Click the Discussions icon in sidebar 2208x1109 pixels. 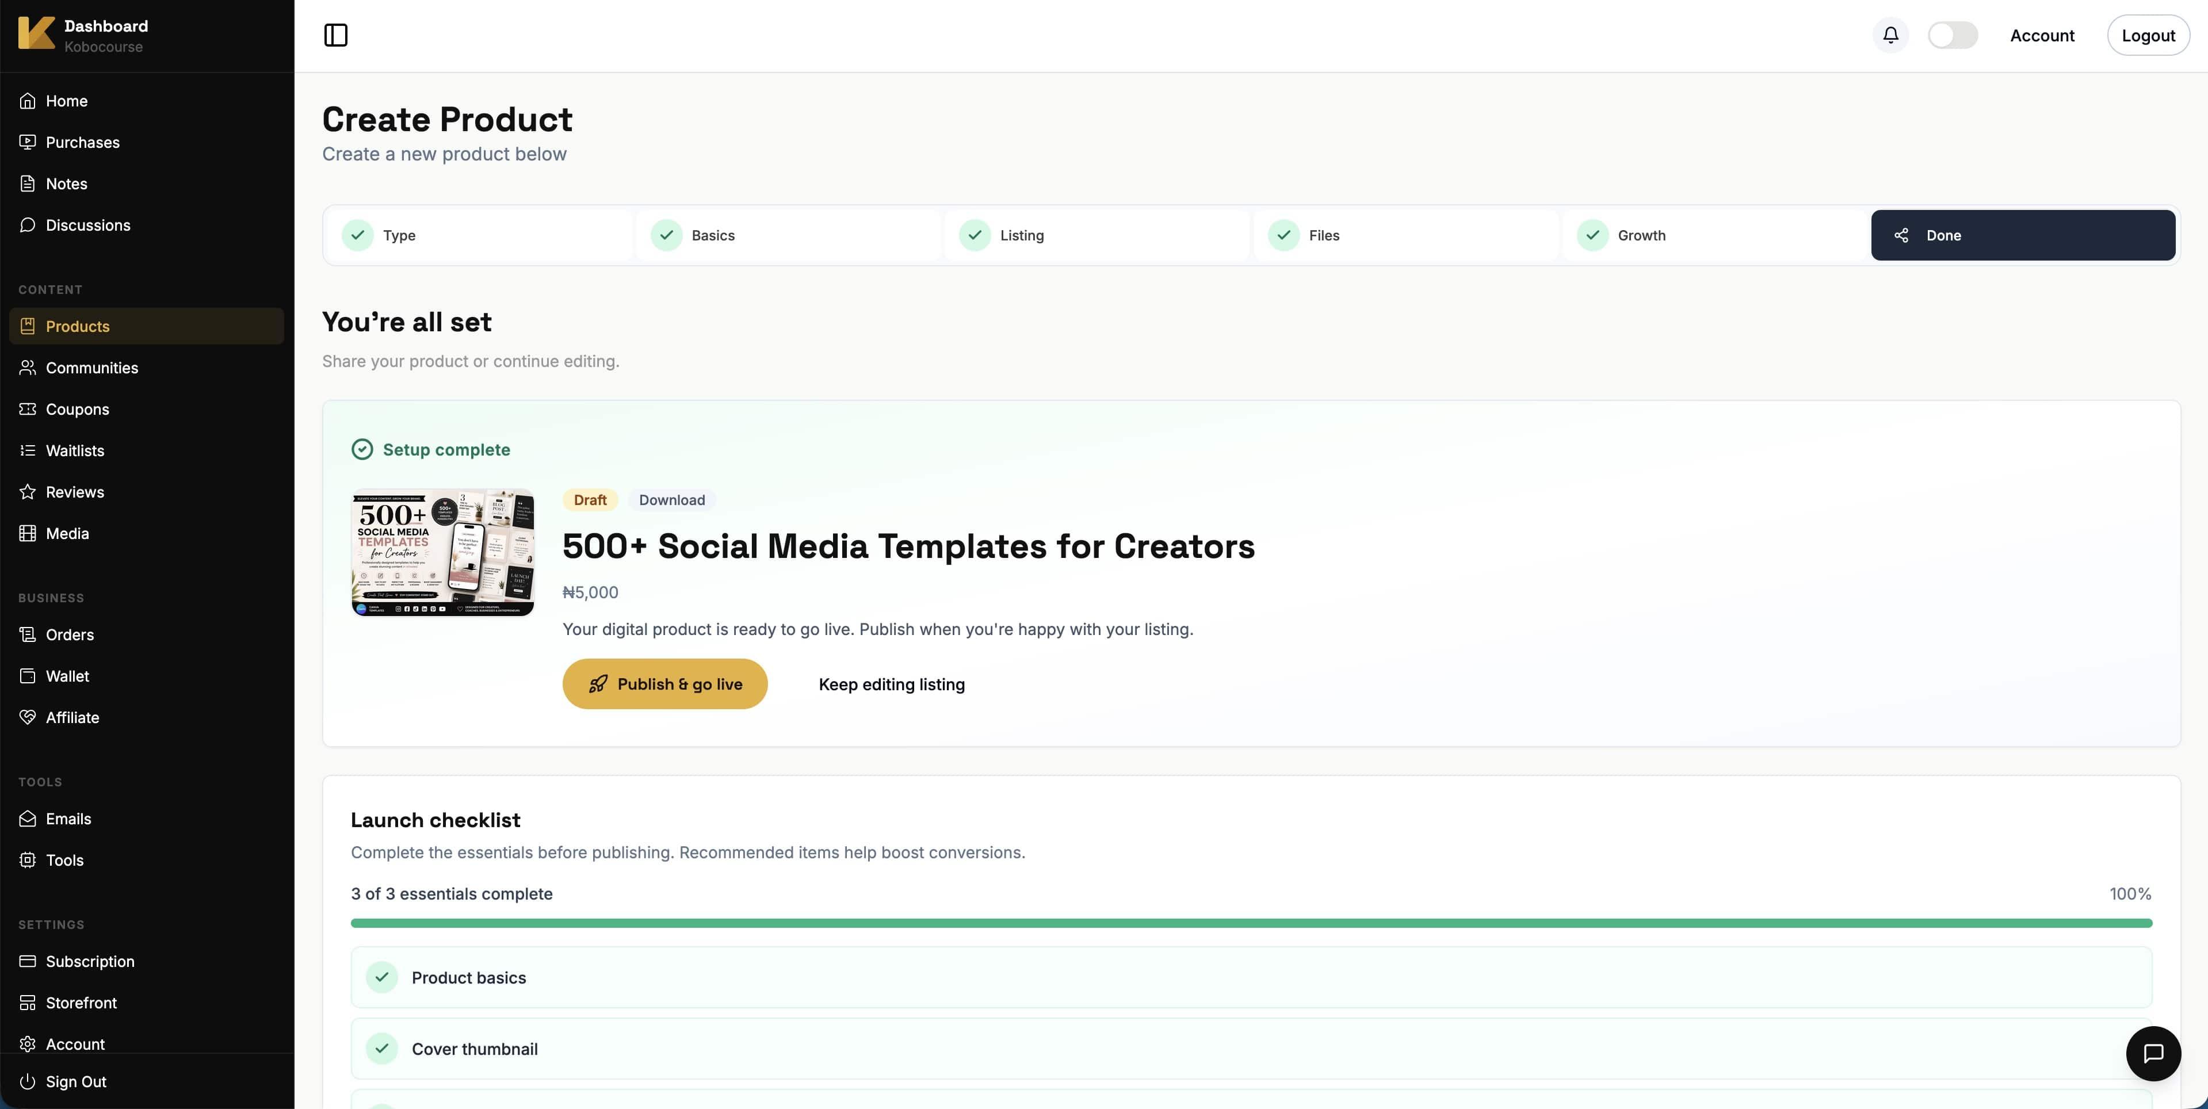28,224
